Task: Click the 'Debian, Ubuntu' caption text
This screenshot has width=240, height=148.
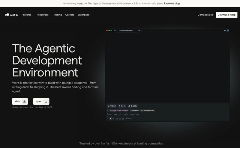Action: pos(20,107)
